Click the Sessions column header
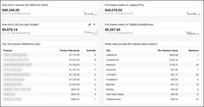 tap(193, 51)
